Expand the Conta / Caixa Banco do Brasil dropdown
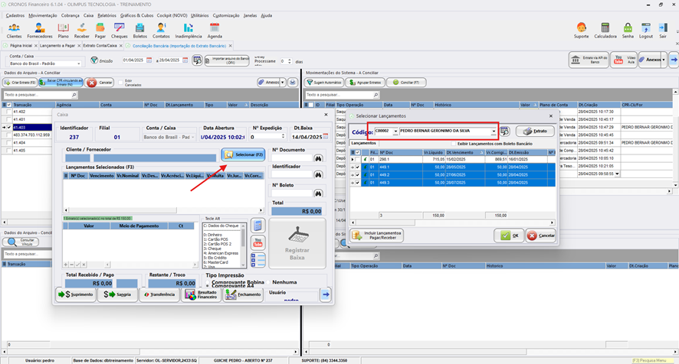 click(78, 63)
